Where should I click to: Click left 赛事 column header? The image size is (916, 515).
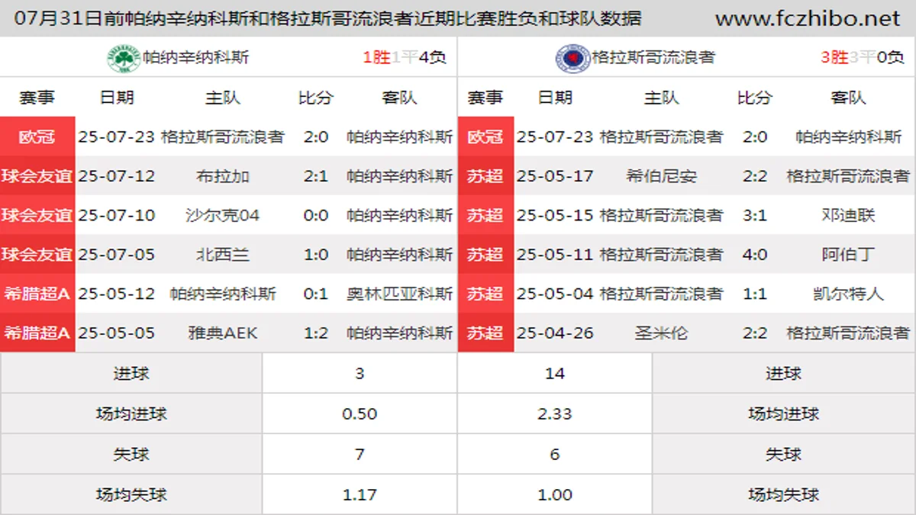(37, 97)
